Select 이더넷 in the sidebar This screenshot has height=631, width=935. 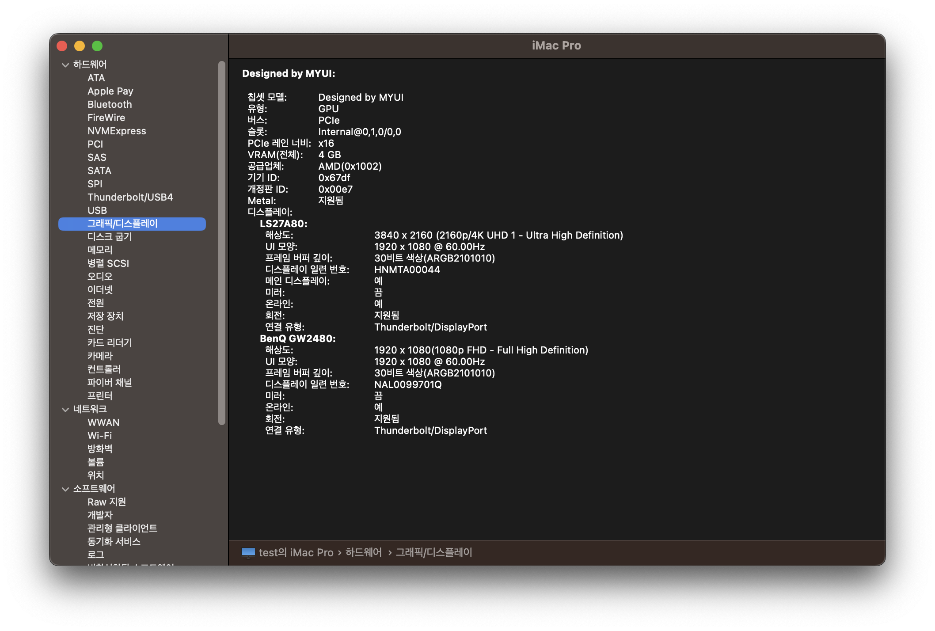[100, 290]
